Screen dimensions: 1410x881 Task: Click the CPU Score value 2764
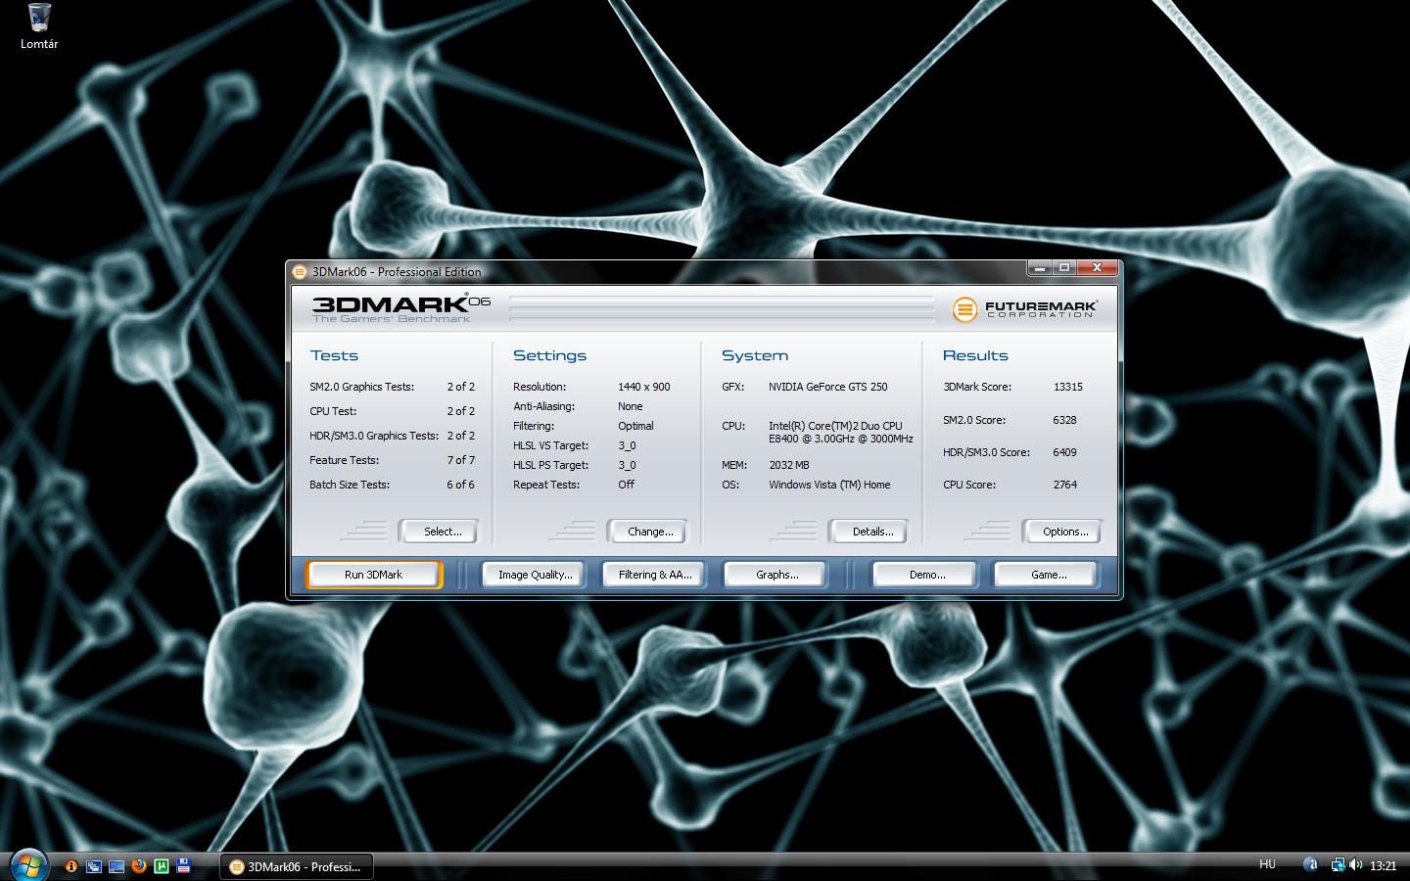coord(1064,485)
